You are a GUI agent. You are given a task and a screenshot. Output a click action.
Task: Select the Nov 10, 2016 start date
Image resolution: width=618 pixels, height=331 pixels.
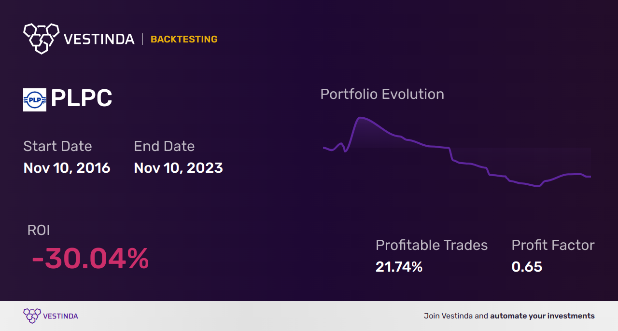pyautogui.click(x=67, y=168)
